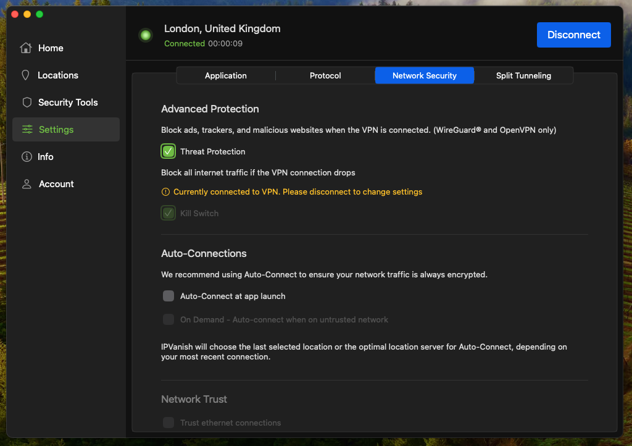Click the greyed-out Kill Switch label

tap(199, 213)
